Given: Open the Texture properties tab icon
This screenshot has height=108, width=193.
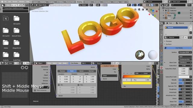Looking at the screenshot, I should (x=162, y=72).
